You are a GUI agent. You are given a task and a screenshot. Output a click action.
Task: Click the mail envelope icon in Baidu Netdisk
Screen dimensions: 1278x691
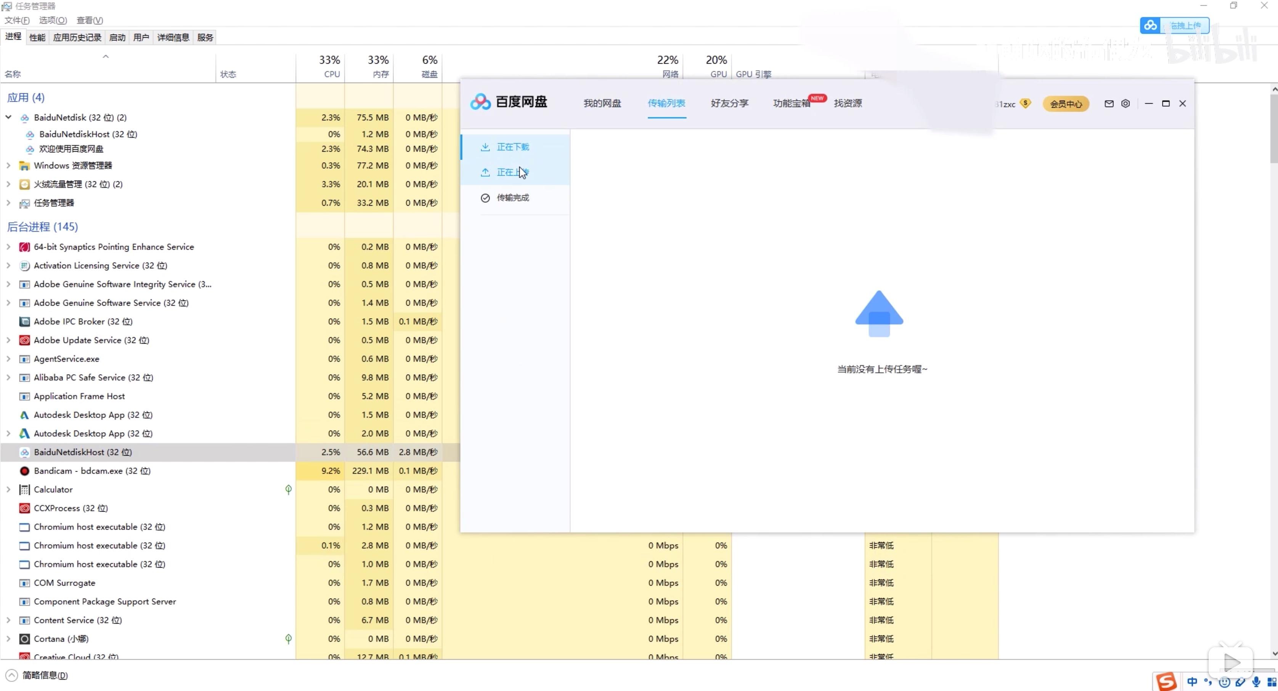(1109, 104)
